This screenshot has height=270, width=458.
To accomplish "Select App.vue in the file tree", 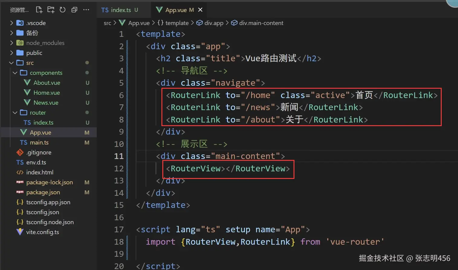I will (x=48, y=132).
